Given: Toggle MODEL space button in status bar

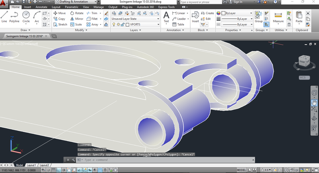Looking at the screenshot, I should (241, 170).
